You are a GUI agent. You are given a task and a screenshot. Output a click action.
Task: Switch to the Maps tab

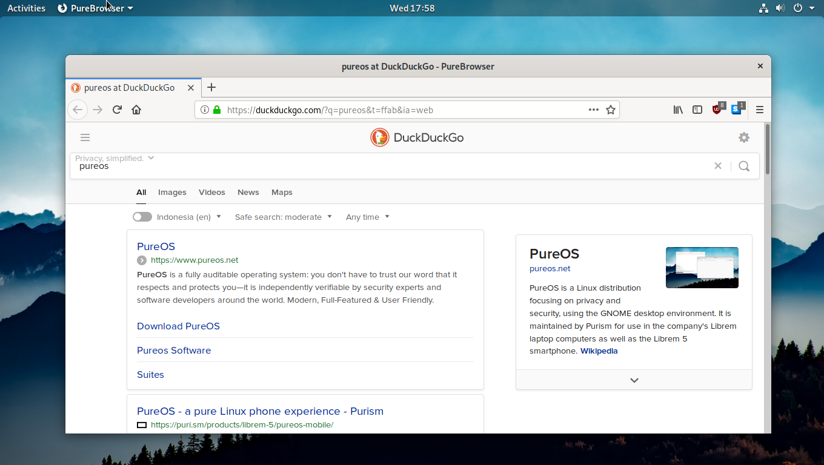click(x=282, y=192)
